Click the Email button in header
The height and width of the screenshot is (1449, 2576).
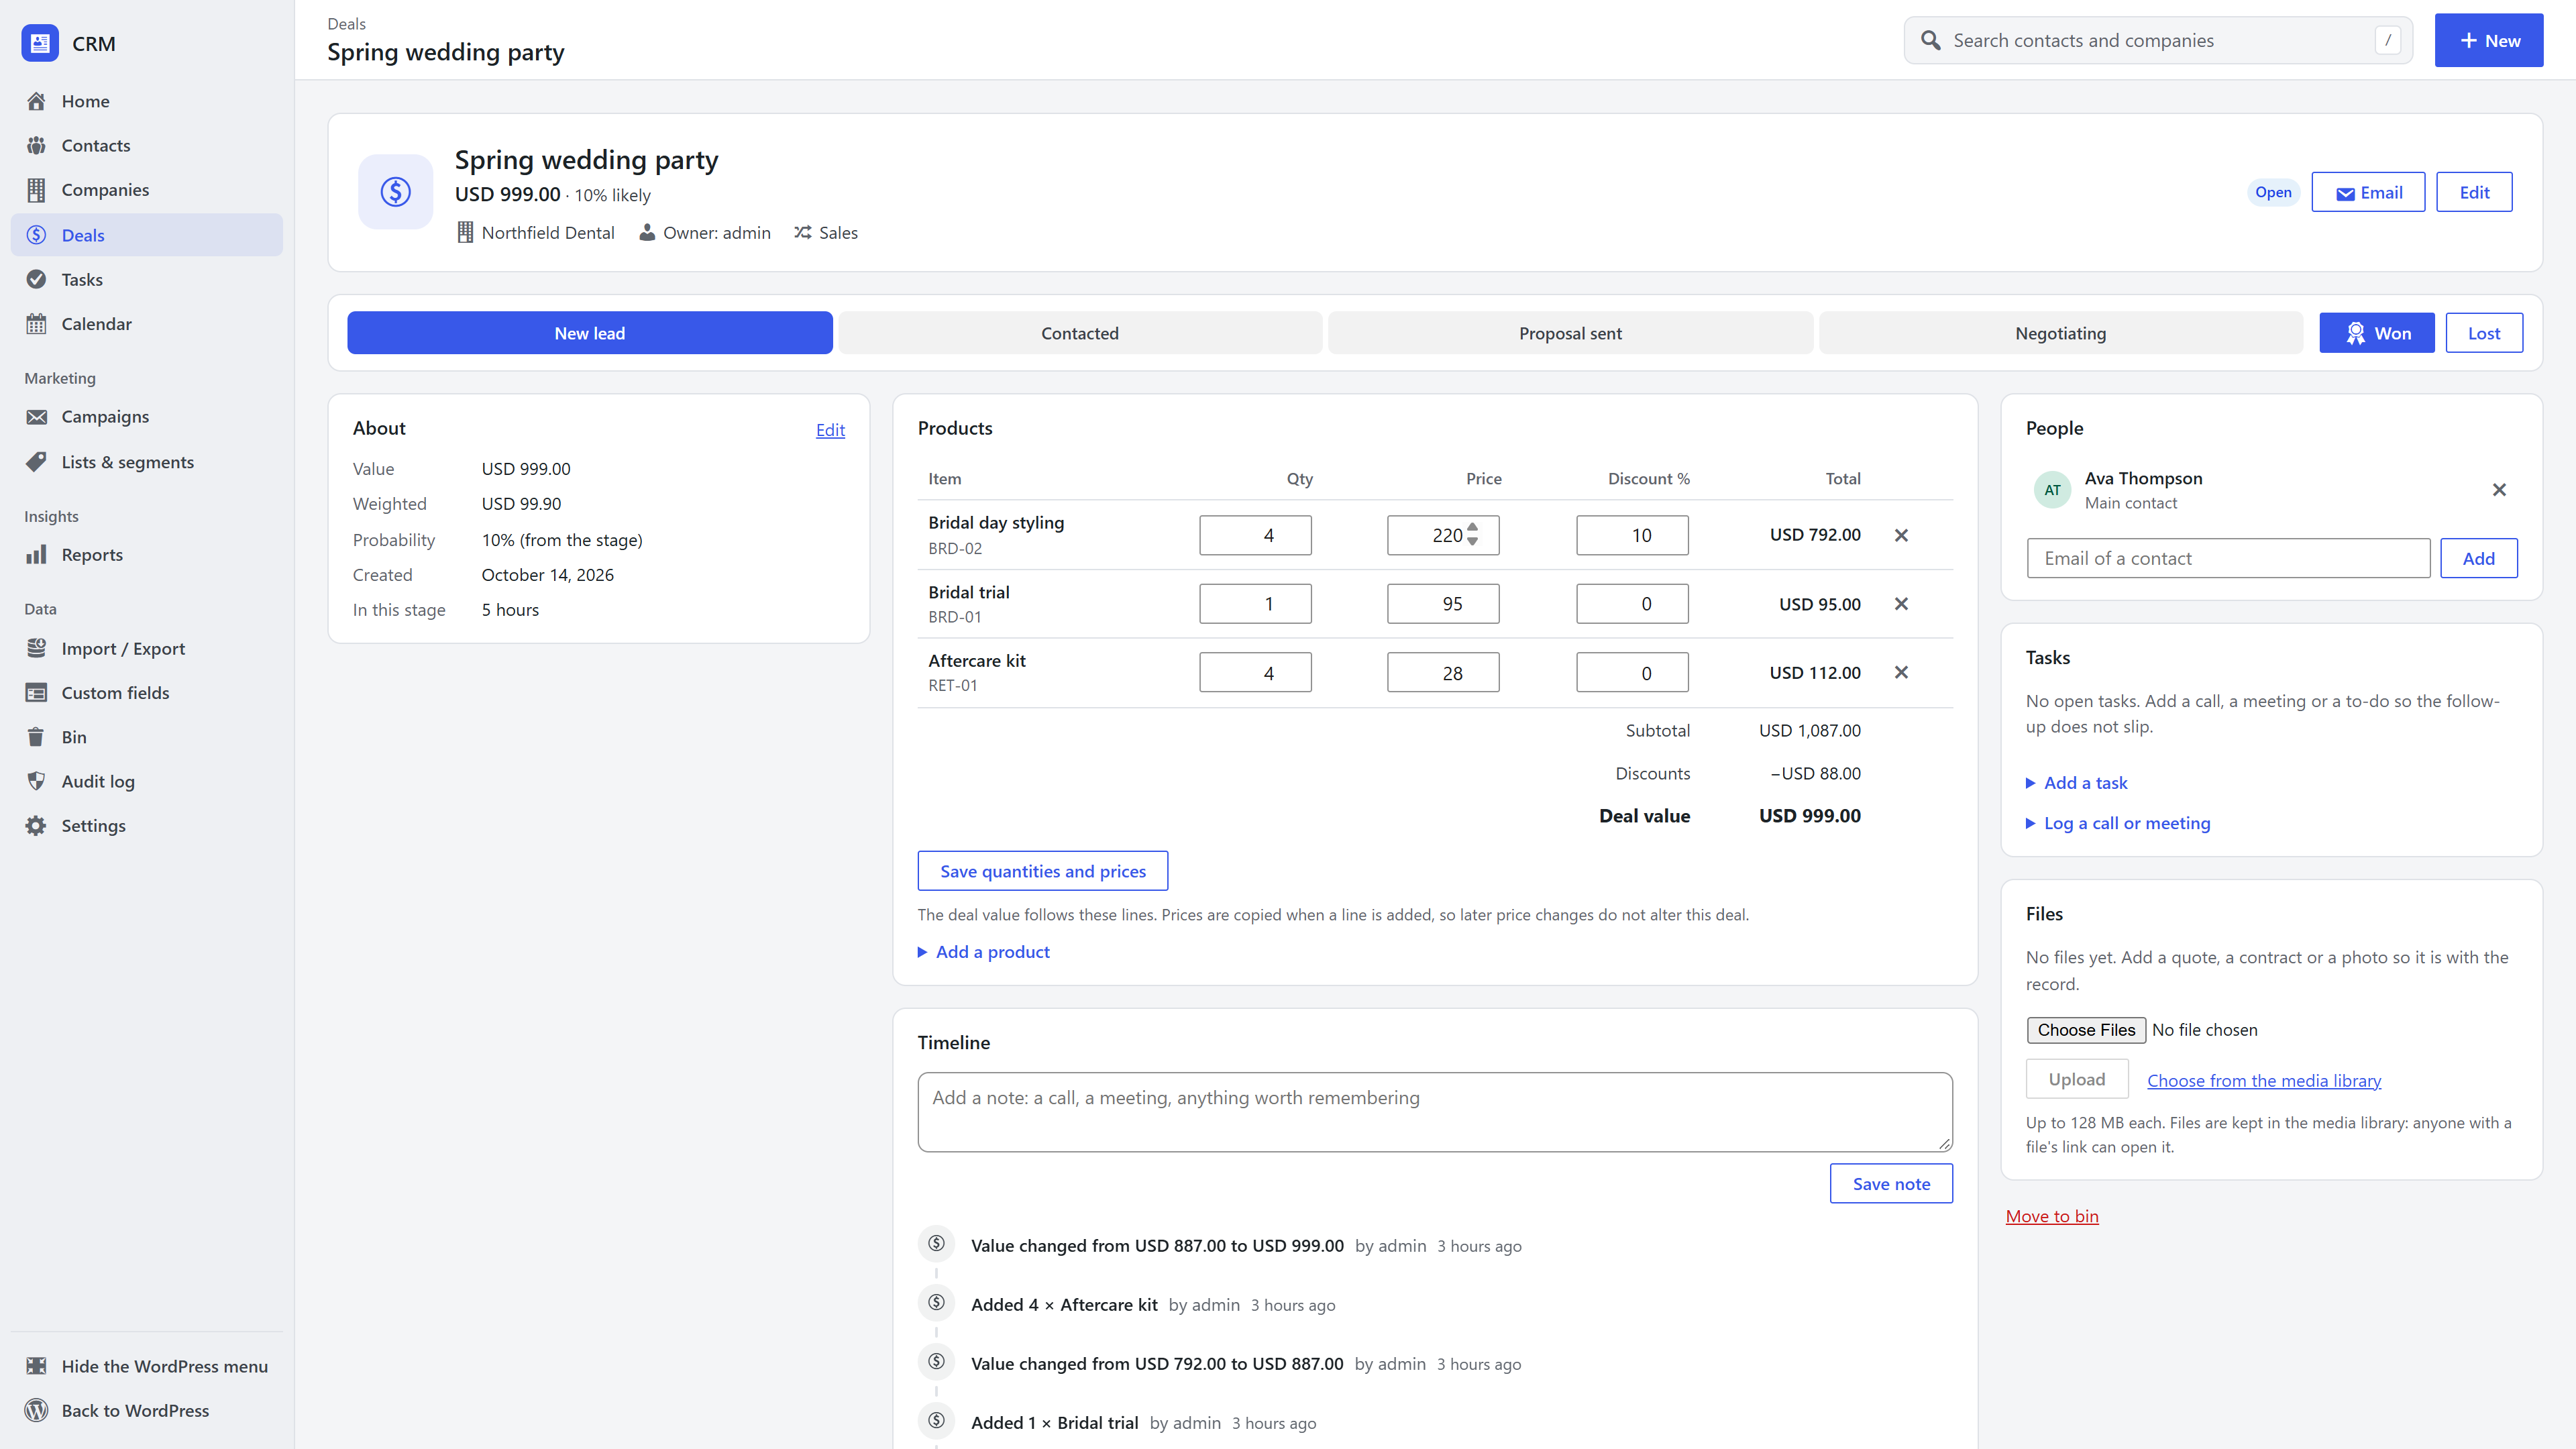[2368, 192]
